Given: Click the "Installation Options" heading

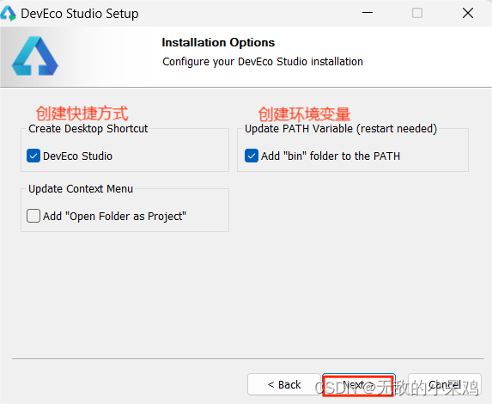Looking at the screenshot, I should [x=218, y=42].
